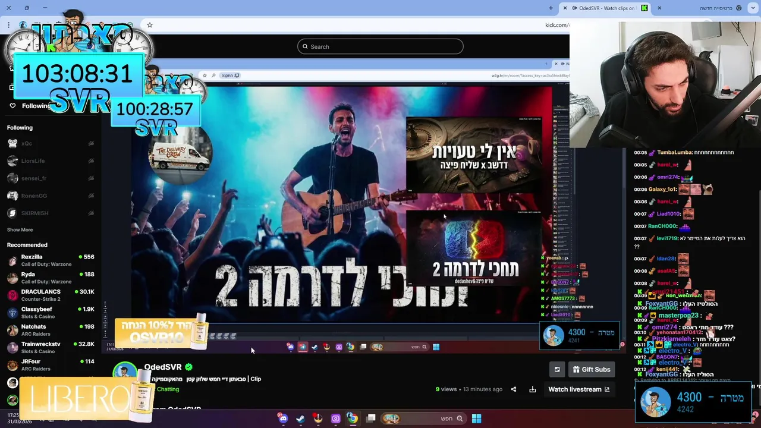761x428 pixels.
Task: Open RonenGG in the Following list
Action: click(x=51, y=196)
